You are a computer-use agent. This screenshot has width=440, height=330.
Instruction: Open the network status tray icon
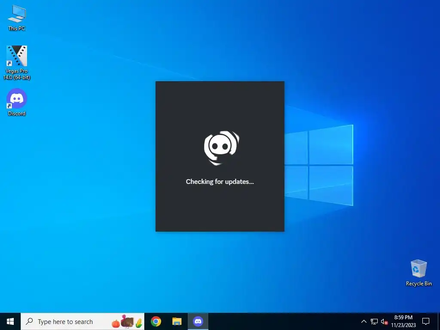click(374, 321)
